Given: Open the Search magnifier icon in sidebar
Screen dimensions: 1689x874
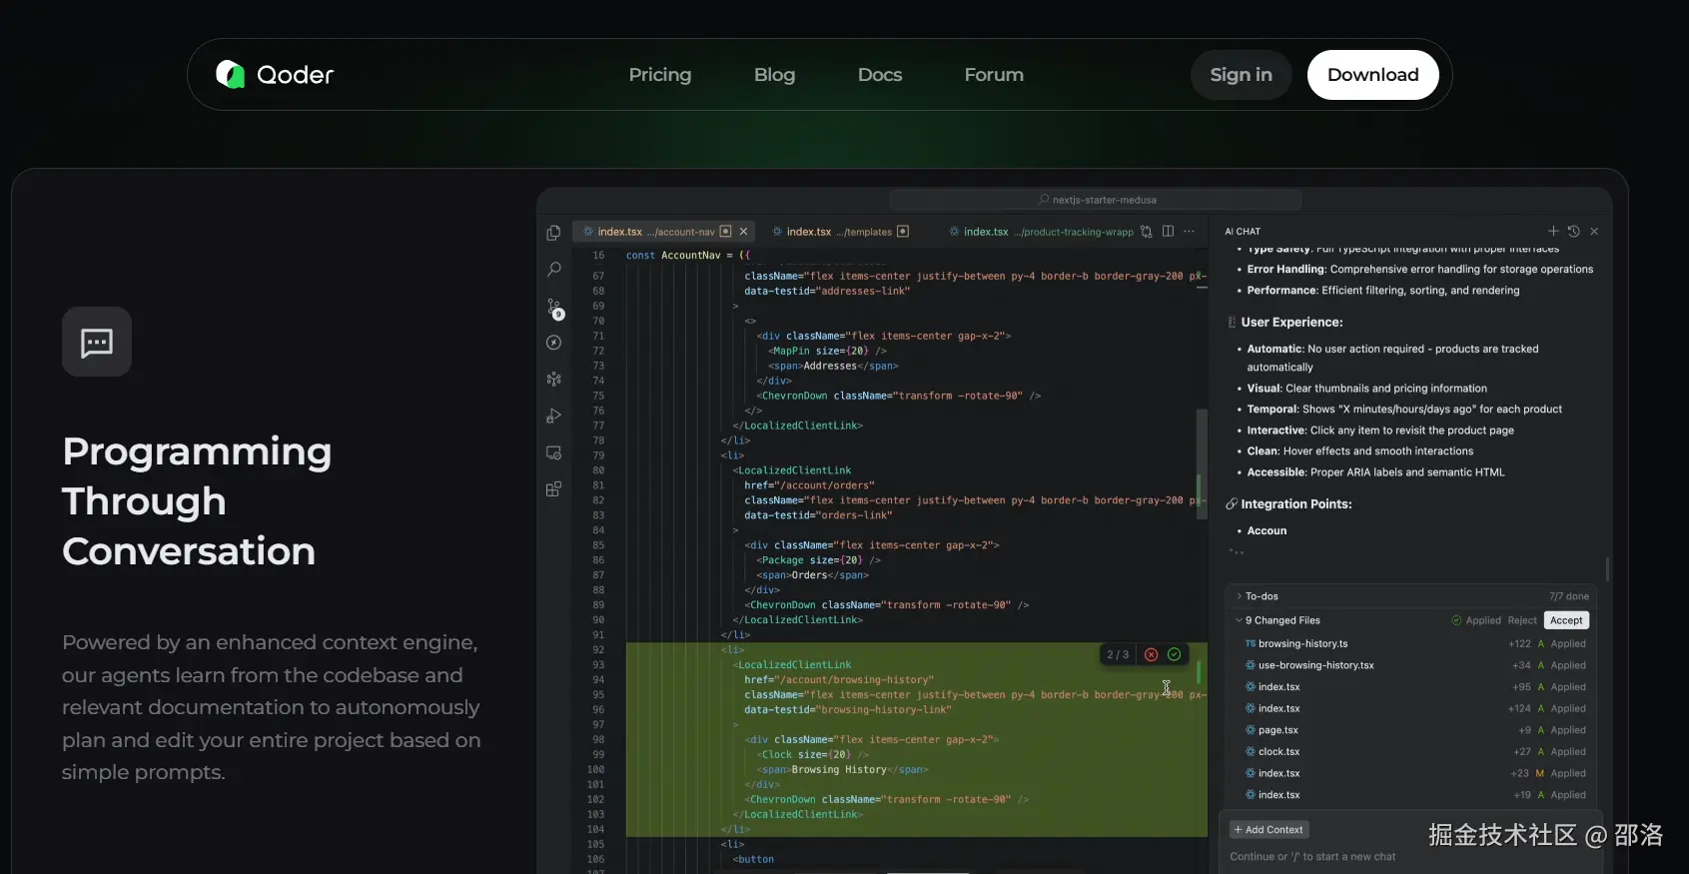Looking at the screenshot, I should pyautogui.click(x=553, y=270).
